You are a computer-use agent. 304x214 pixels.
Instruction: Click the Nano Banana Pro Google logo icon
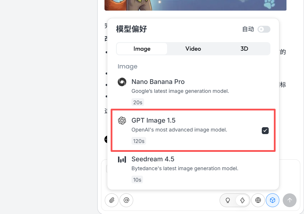[x=122, y=82]
